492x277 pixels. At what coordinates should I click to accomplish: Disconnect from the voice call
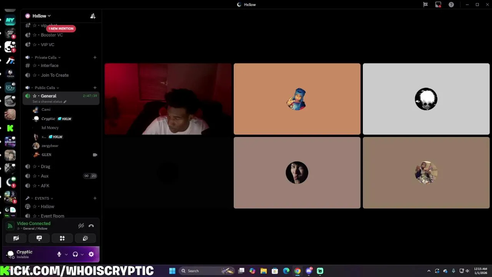pyautogui.click(x=91, y=226)
